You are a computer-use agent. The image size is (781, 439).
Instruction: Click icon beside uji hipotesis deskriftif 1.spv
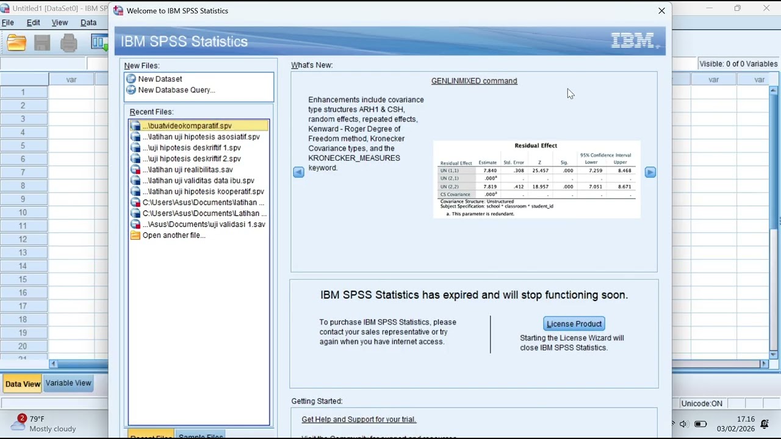(x=135, y=148)
